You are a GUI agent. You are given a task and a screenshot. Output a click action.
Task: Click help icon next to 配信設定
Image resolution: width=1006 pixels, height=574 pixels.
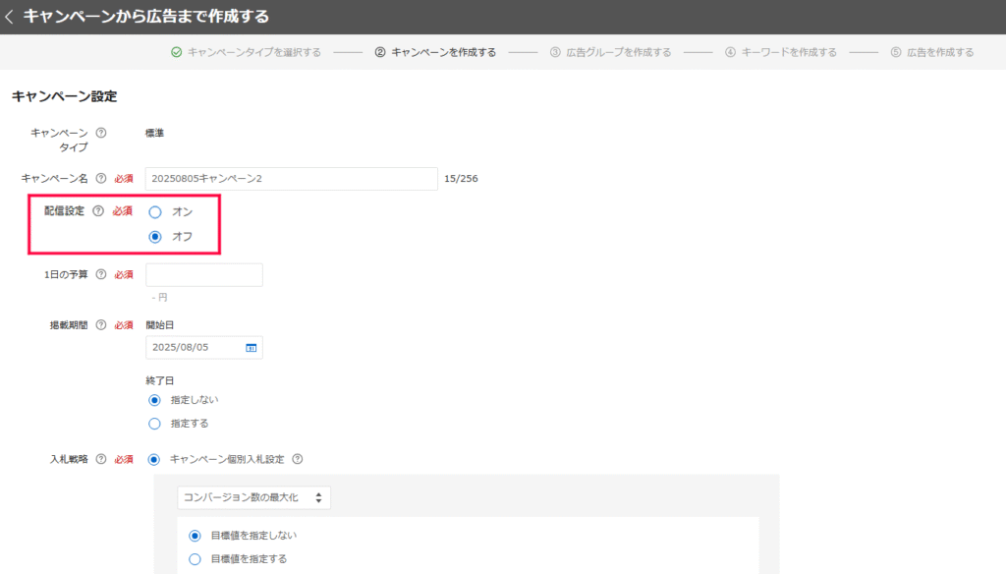pos(97,210)
